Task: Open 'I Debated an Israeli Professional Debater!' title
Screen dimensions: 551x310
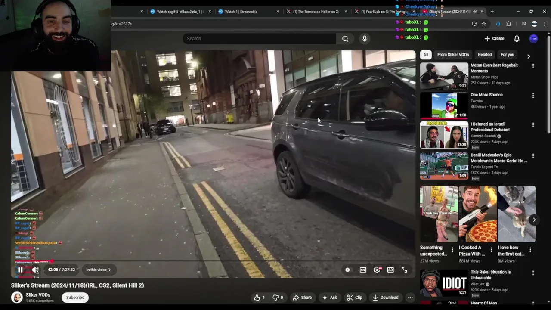Action: (x=490, y=127)
